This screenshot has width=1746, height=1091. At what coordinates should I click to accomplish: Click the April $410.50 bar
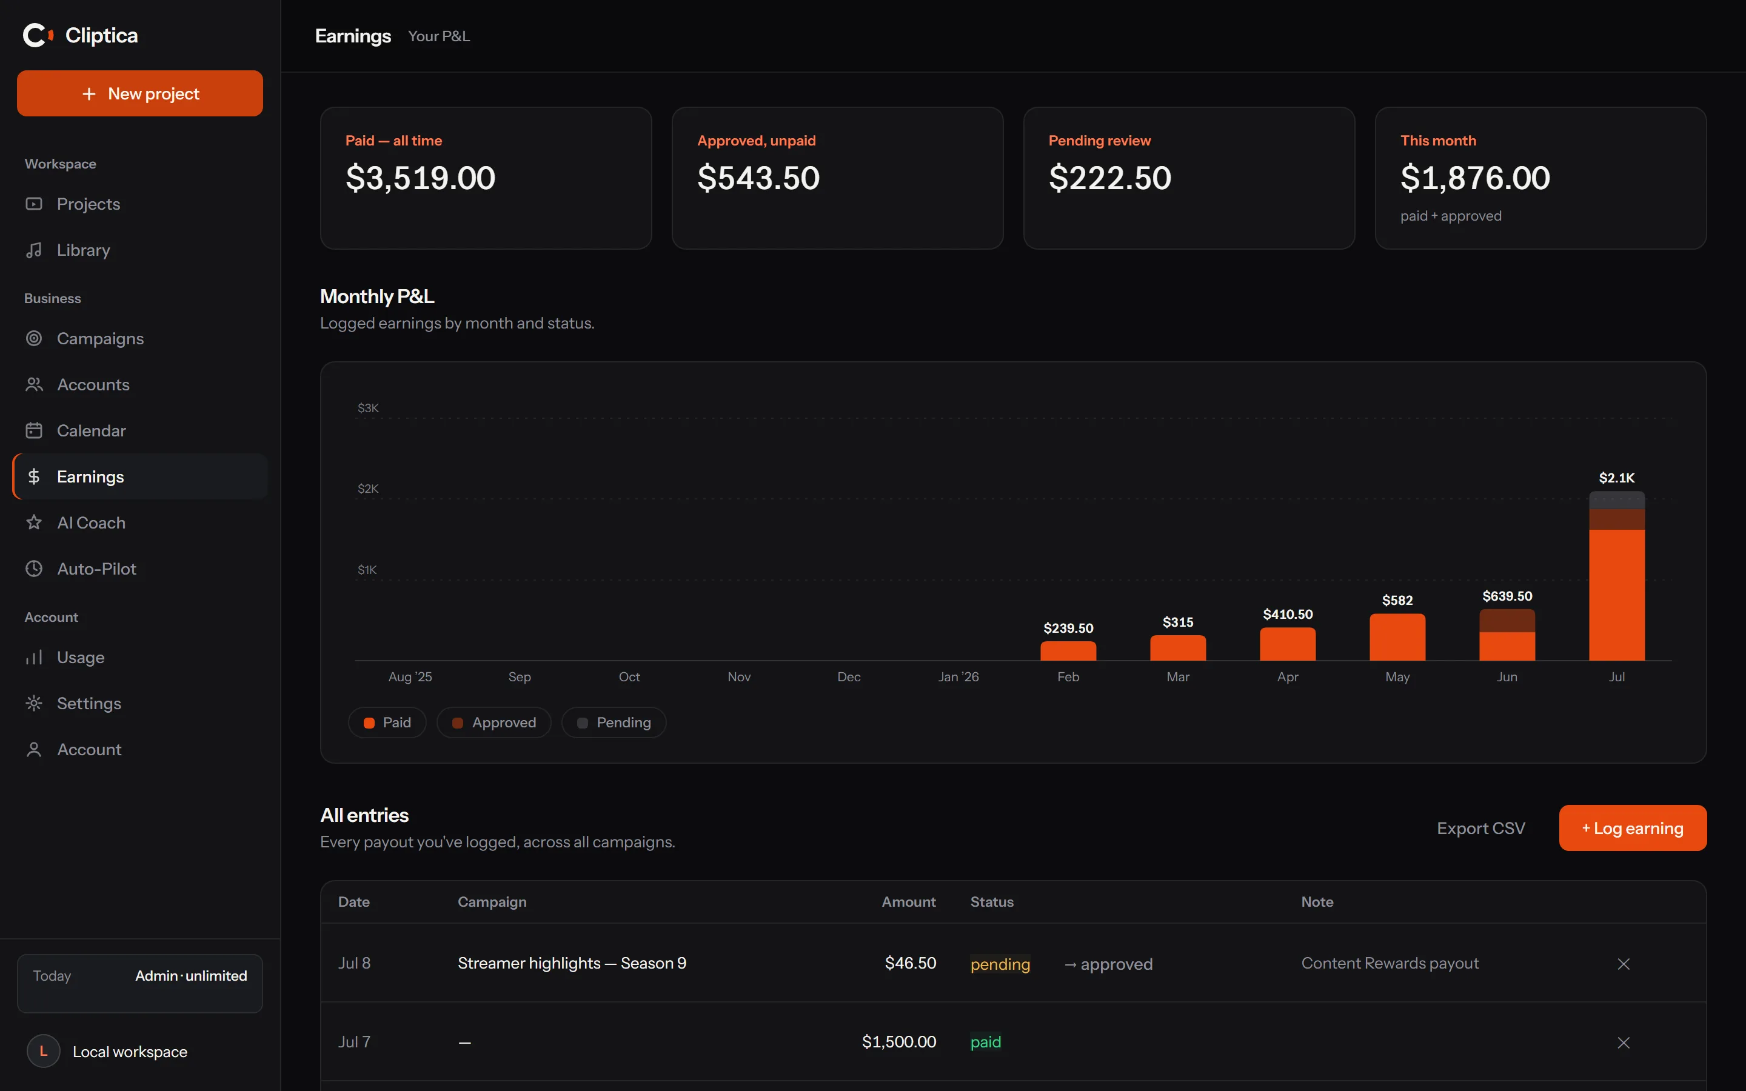tap(1288, 644)
